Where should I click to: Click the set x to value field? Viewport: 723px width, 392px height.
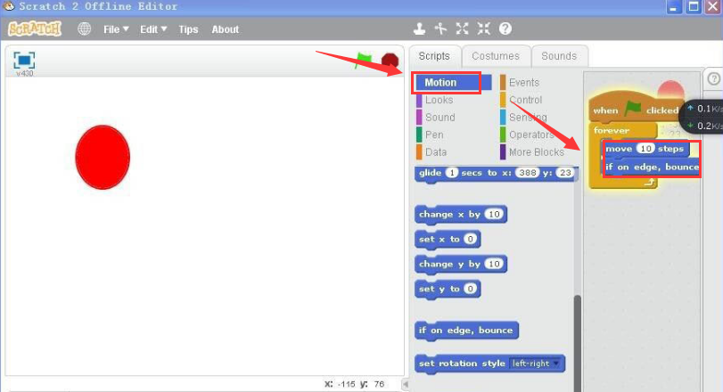click(x=470, y=239)
